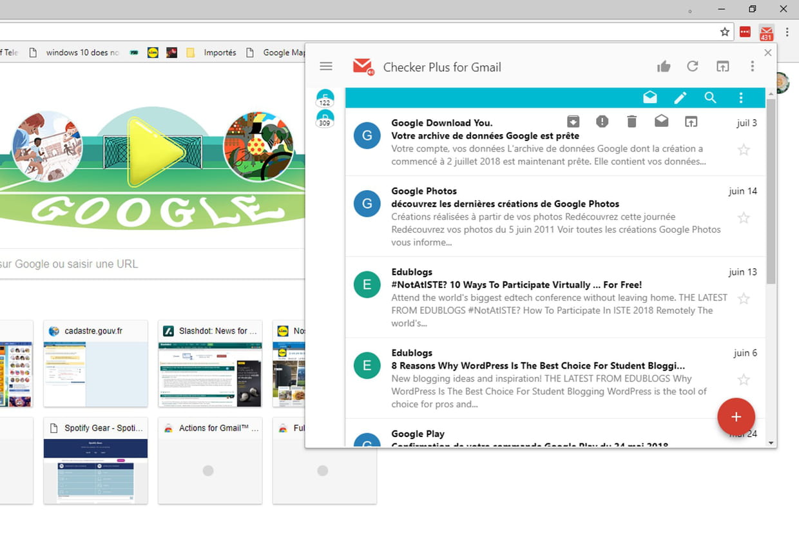Click Checker Plus extension icon showing 431
The height and width of the screenshot is (533, 799).
[x=766, y=32]
